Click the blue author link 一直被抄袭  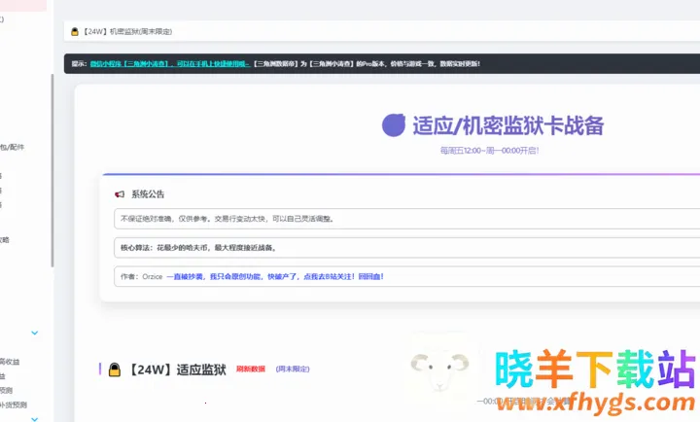pos(185,276)
